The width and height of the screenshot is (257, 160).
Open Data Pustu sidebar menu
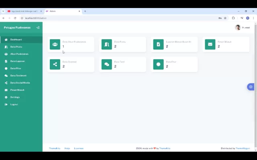pyautogui.click(x=21, y=47)
